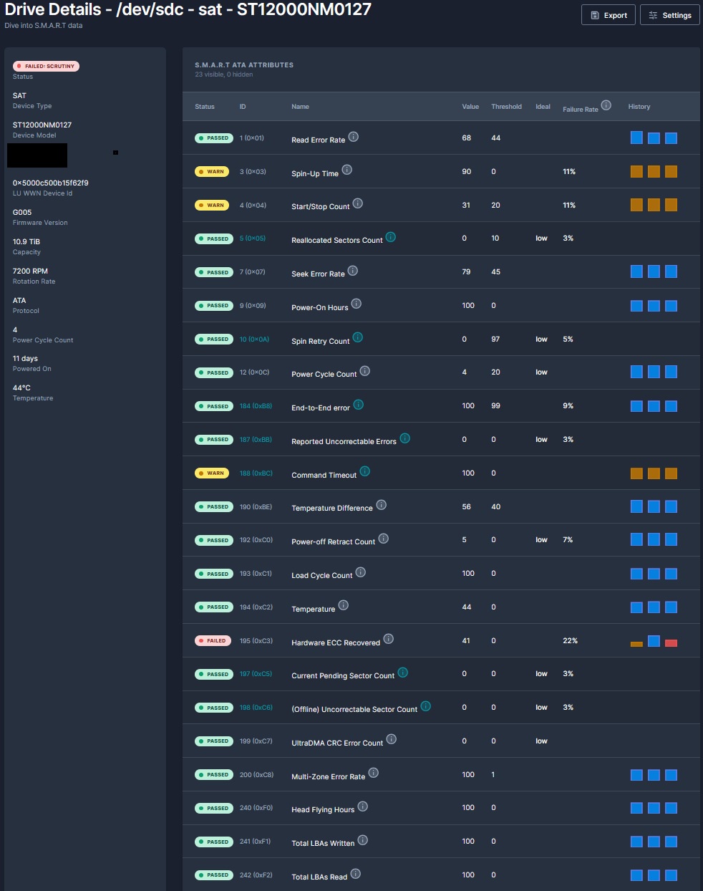Click the Name column header
This screenshot has width=703, height=891.
[300, 107]
